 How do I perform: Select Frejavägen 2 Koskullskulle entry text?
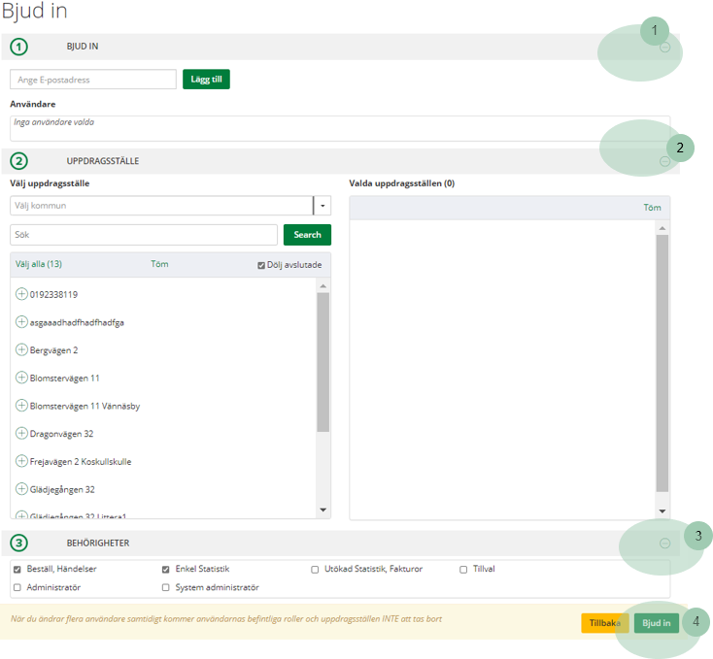[81, 462]
